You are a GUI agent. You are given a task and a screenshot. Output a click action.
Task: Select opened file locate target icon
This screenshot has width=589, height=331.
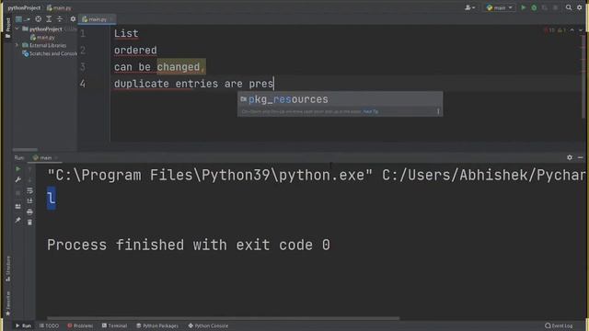click(39, 18)
